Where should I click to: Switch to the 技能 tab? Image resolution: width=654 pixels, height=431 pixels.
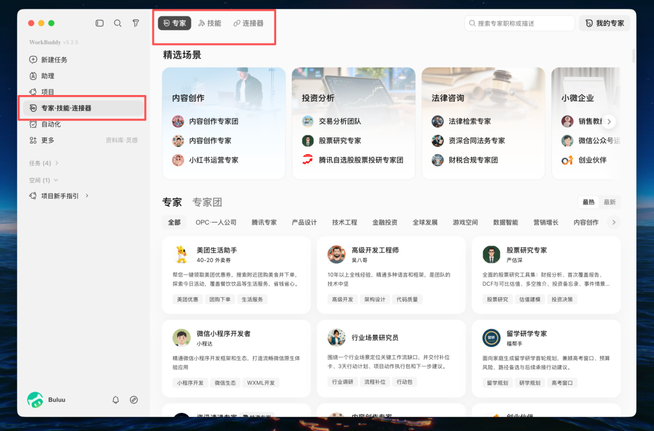[x=210, y=24]
